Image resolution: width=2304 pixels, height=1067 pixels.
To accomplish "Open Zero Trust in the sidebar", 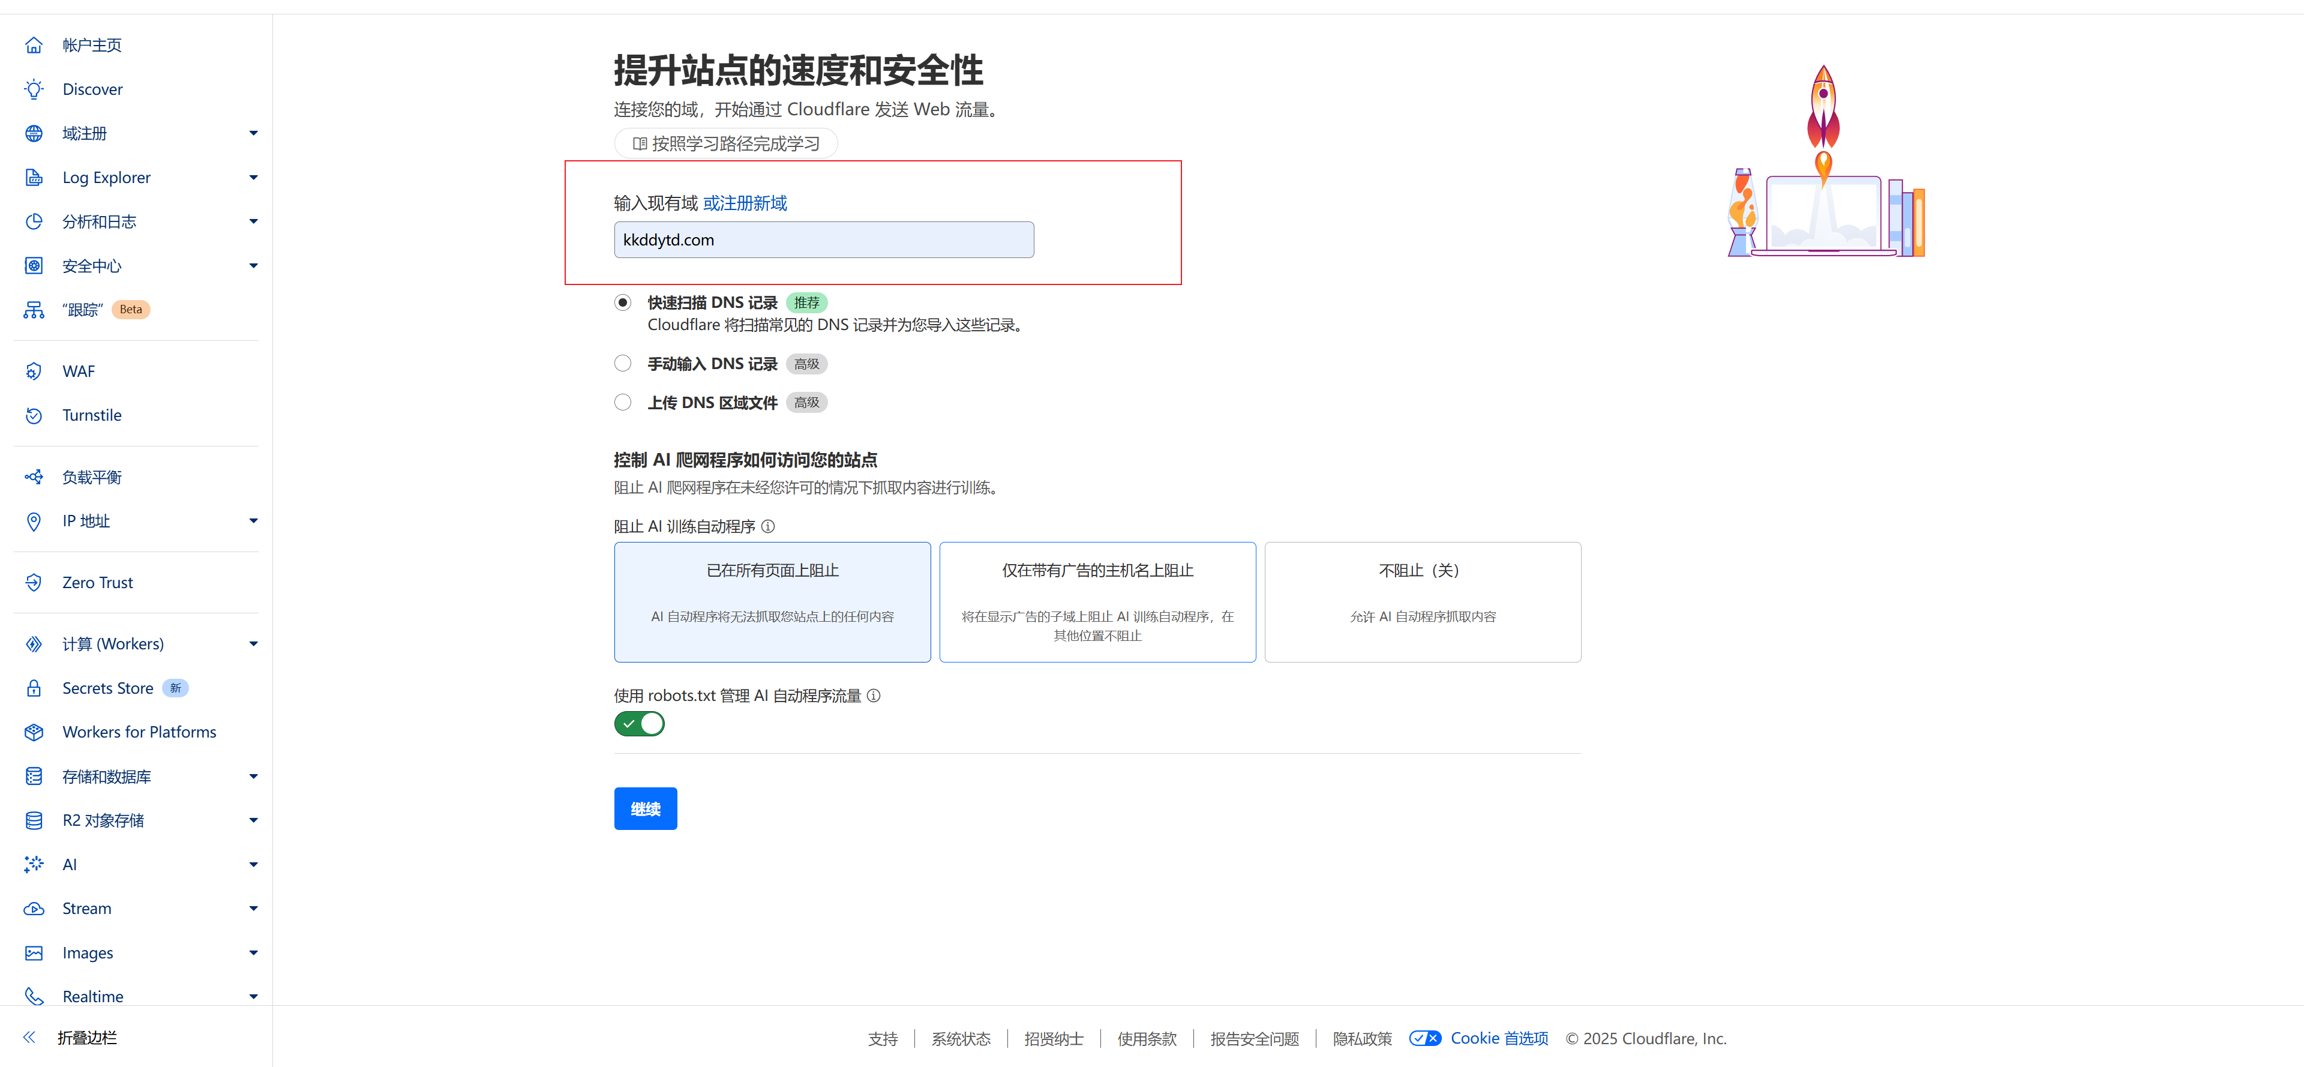I will coord(97,582).
